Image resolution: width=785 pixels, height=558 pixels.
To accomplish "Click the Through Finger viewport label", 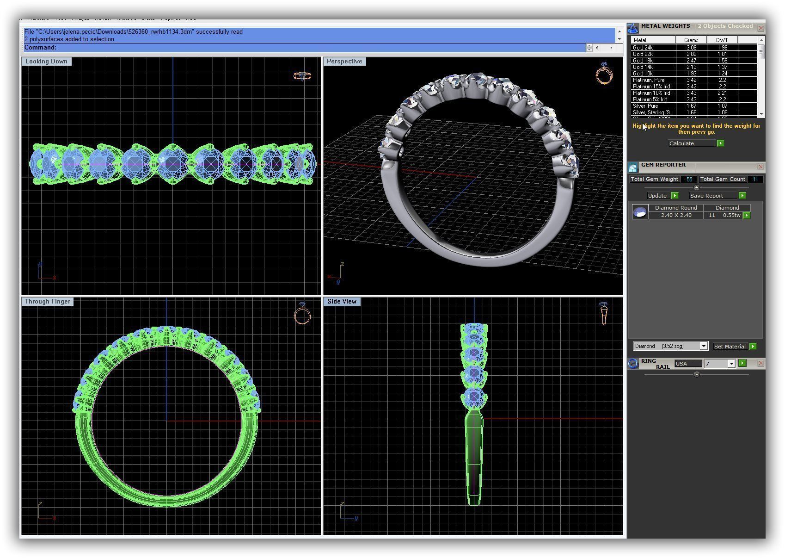I will [x=47, y=302].
